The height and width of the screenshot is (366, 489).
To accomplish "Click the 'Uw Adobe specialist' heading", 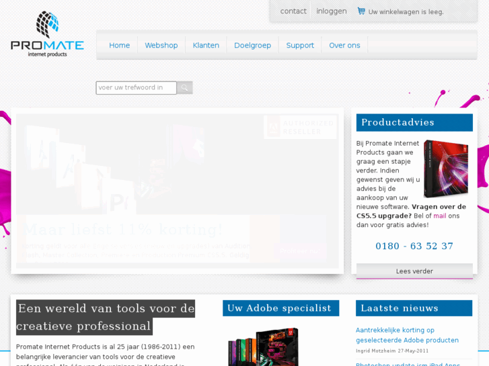I will click(280, 308).
